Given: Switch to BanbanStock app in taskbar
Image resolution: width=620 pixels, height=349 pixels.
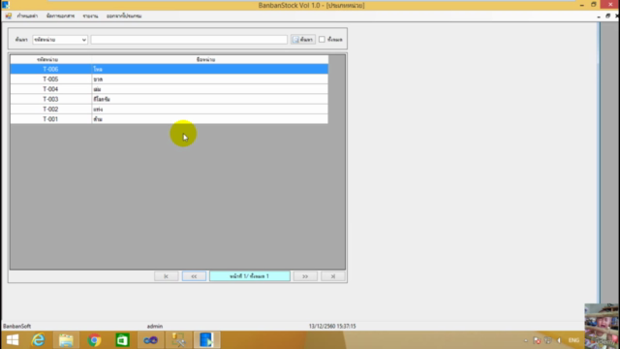Looking at the screenshot, I should (206, 340).
